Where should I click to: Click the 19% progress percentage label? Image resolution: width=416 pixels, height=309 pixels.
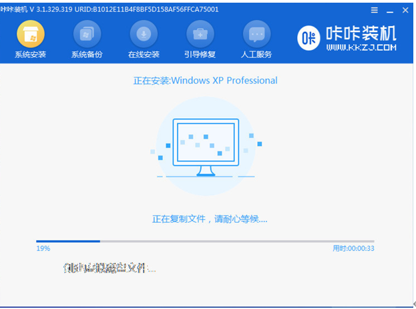point(42,248)
